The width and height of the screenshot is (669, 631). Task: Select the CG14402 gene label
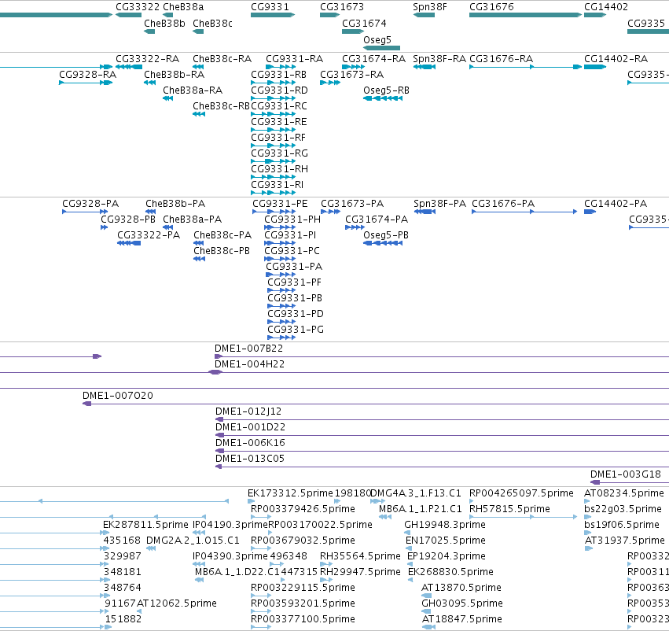606,7
